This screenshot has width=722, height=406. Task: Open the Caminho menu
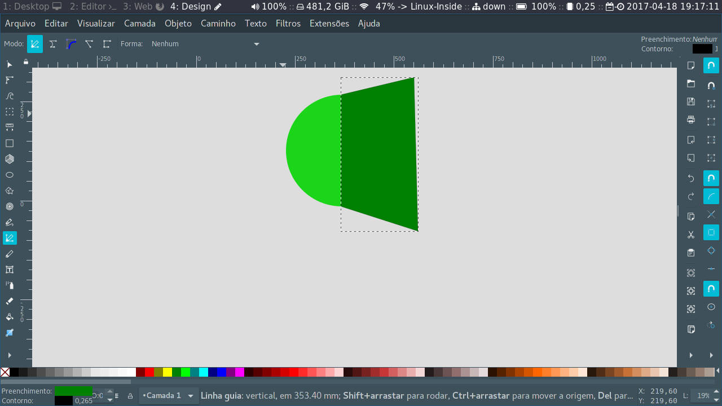click(218, 23)
